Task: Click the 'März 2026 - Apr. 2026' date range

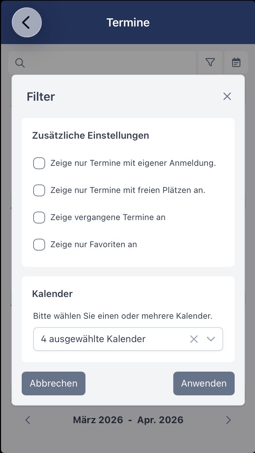Action: pos(128,420)
